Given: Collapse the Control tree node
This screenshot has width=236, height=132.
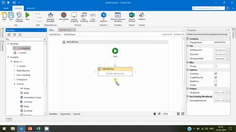Looking at the screenshot, I should coord(14,84).
